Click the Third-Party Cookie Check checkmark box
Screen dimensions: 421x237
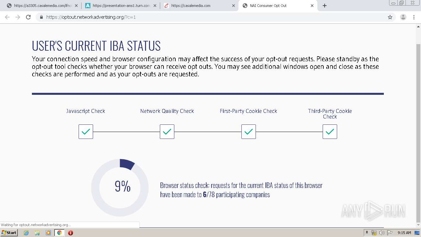point(330,132)
